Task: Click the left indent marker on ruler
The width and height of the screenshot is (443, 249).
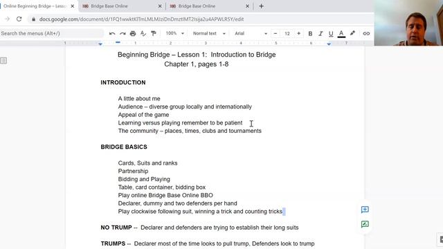Action: (100, 44)
